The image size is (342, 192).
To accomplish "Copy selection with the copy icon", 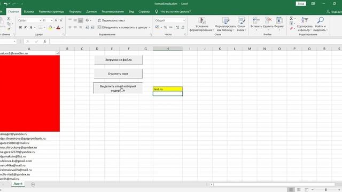I will coord(9,23).
